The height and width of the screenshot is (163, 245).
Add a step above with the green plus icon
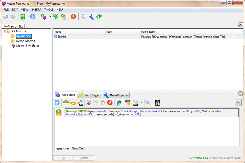point(66,102)
